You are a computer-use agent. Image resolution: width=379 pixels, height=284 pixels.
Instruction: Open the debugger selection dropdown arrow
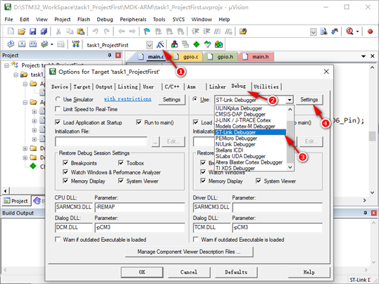pos(290,100)
